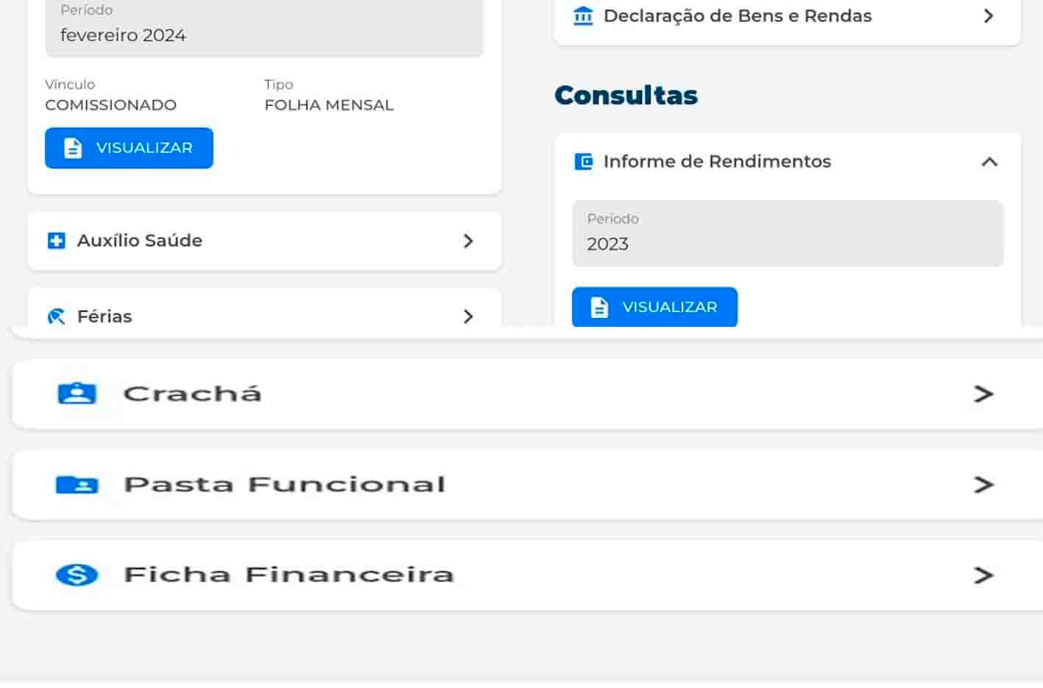Click document icon in COMISSIONADO Visualizar button
1043x688 pixels.
[73, 148]
